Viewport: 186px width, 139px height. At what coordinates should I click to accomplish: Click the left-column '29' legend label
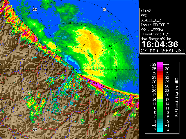point(154,78)
